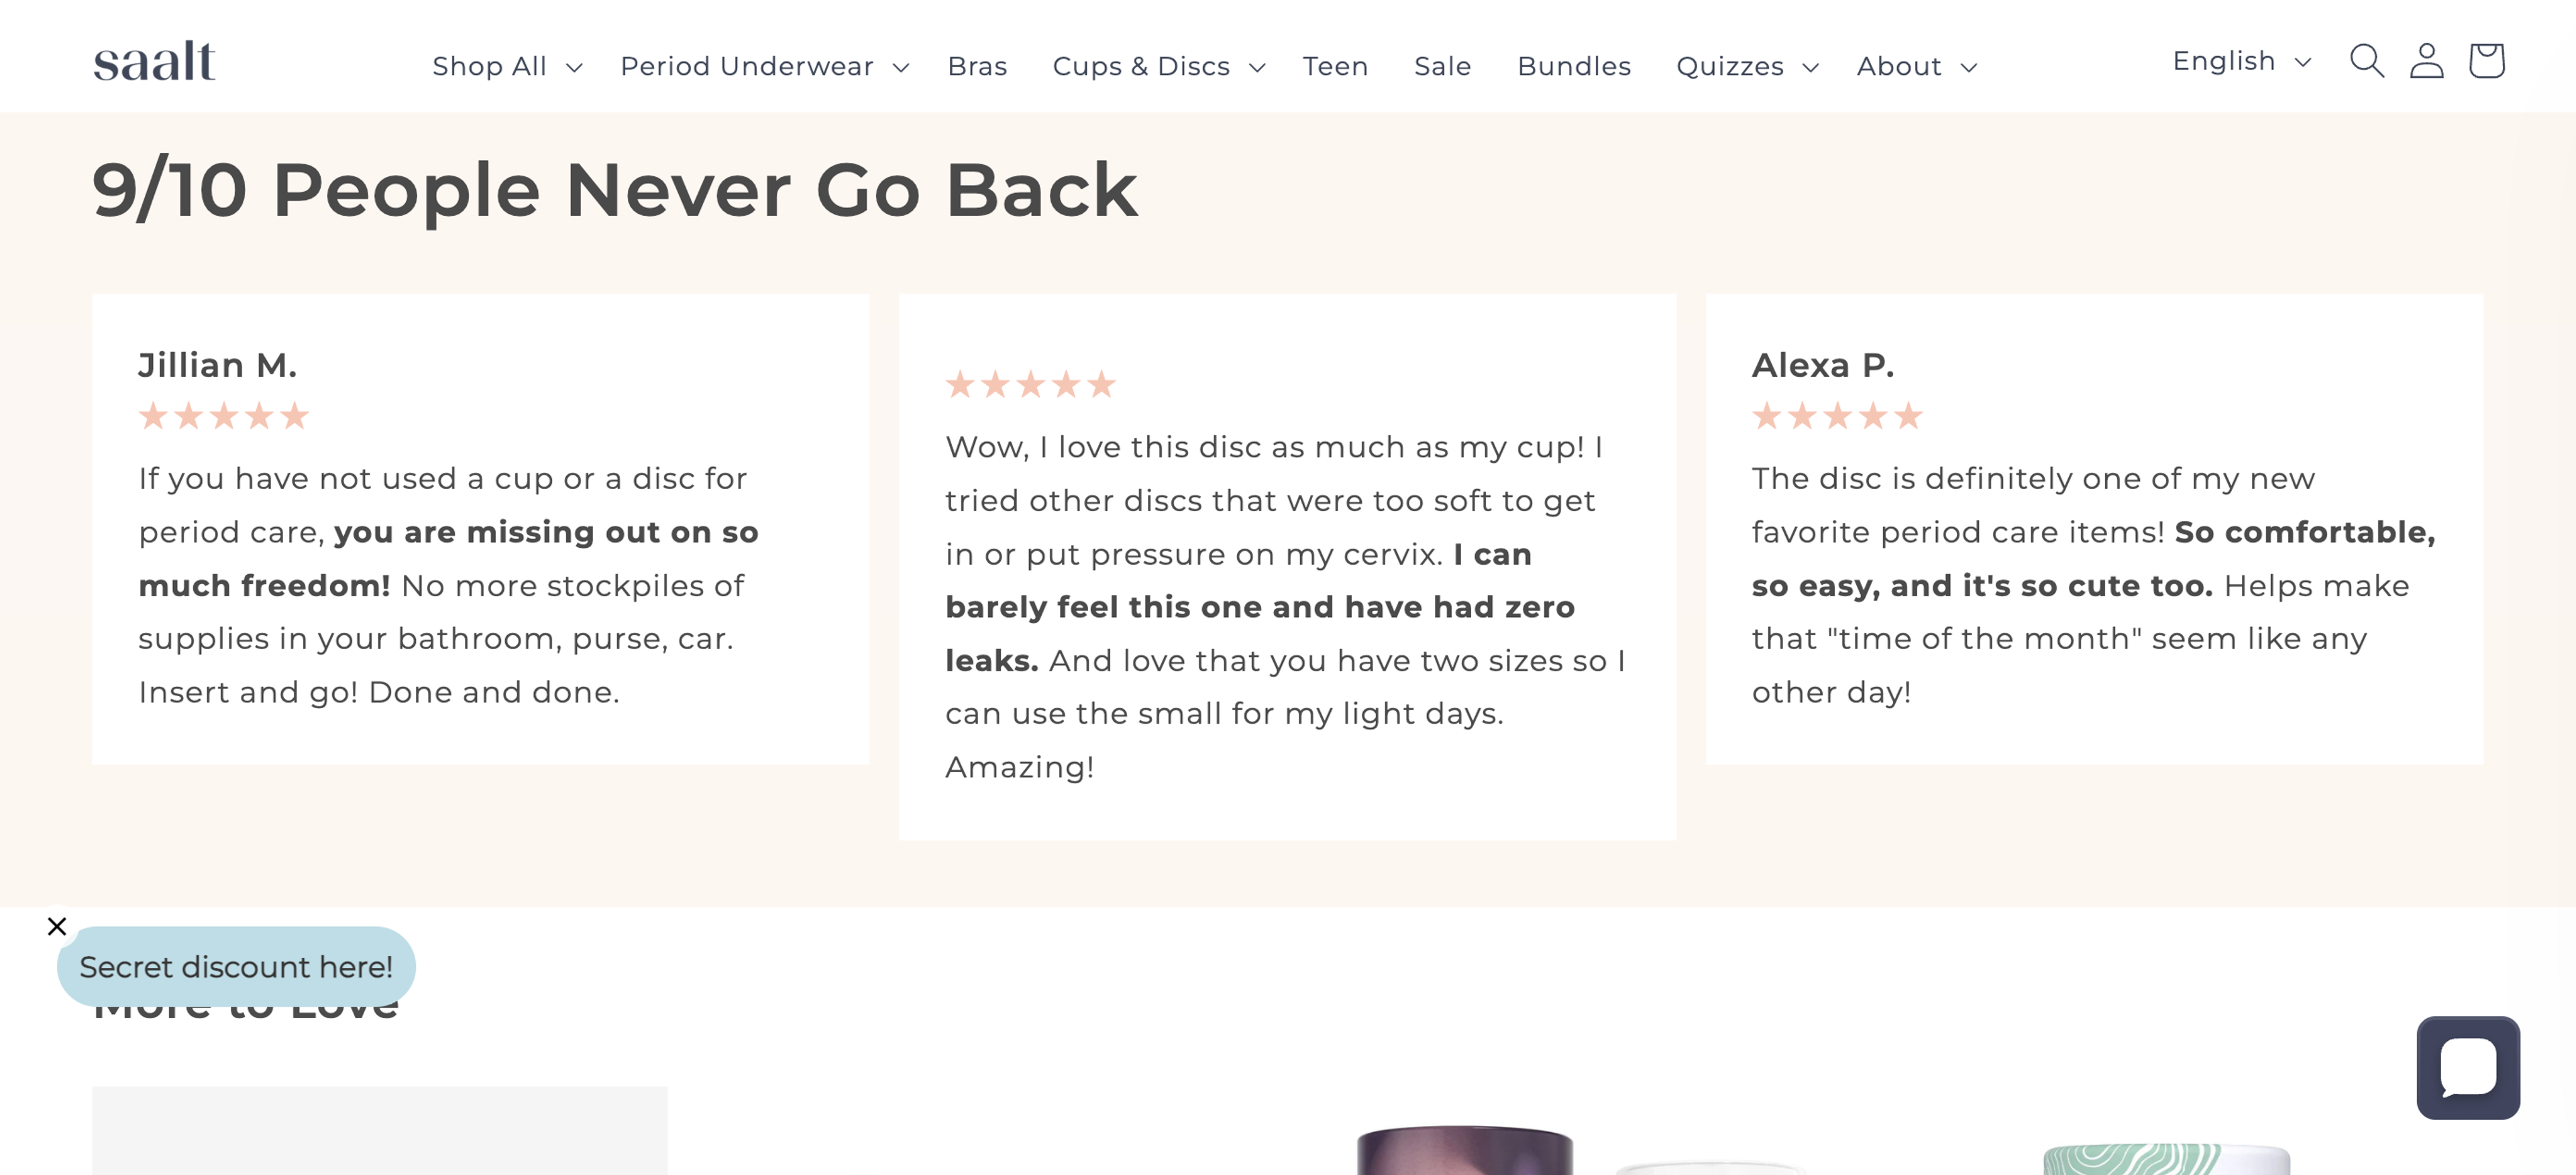The image size is (2576, 1175).
Task: Open the Cups & Discs dropdown
Action: point(1157,66)
